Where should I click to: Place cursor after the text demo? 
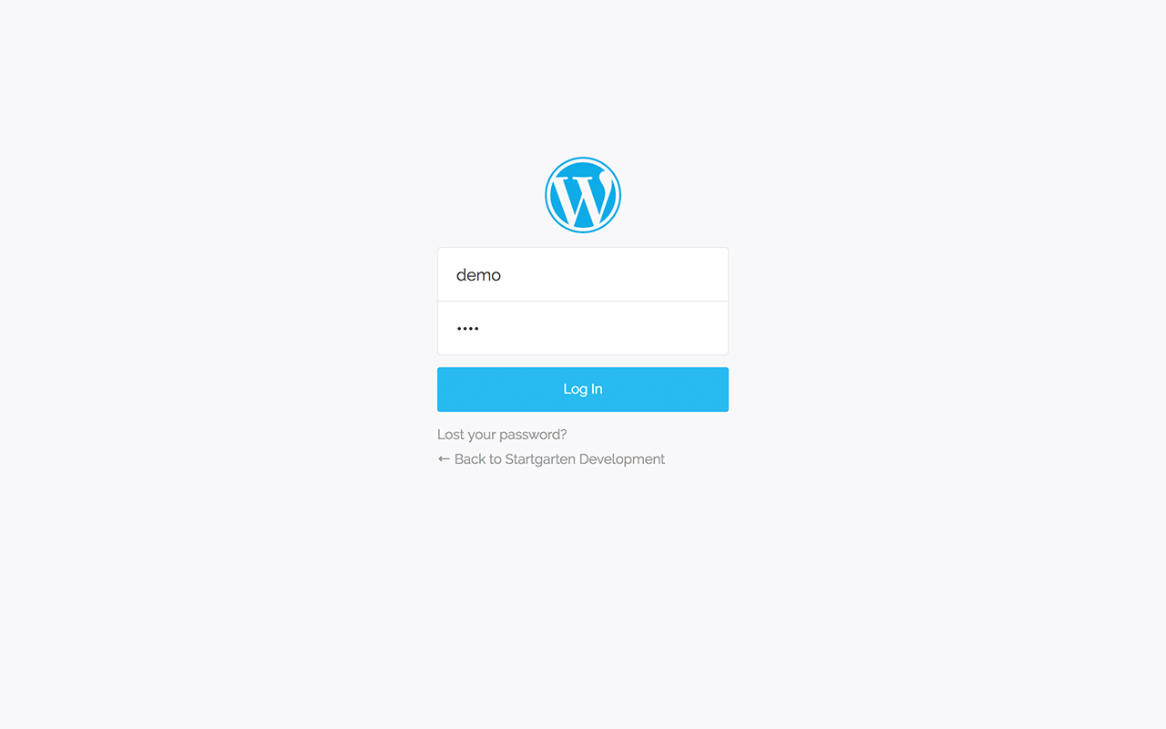(503, 275)
